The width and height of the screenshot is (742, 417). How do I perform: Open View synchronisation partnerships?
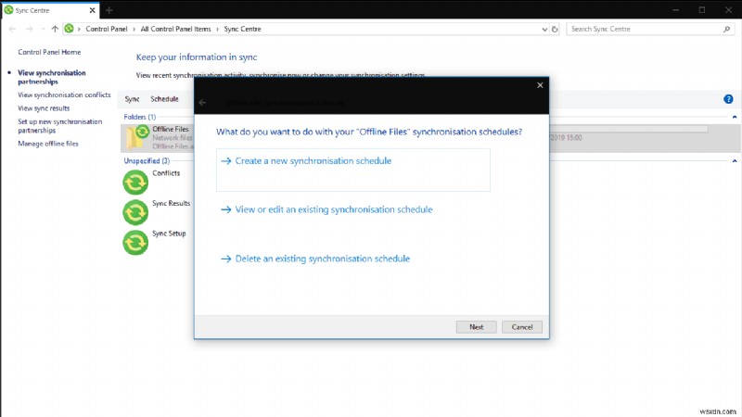point(52,77)
